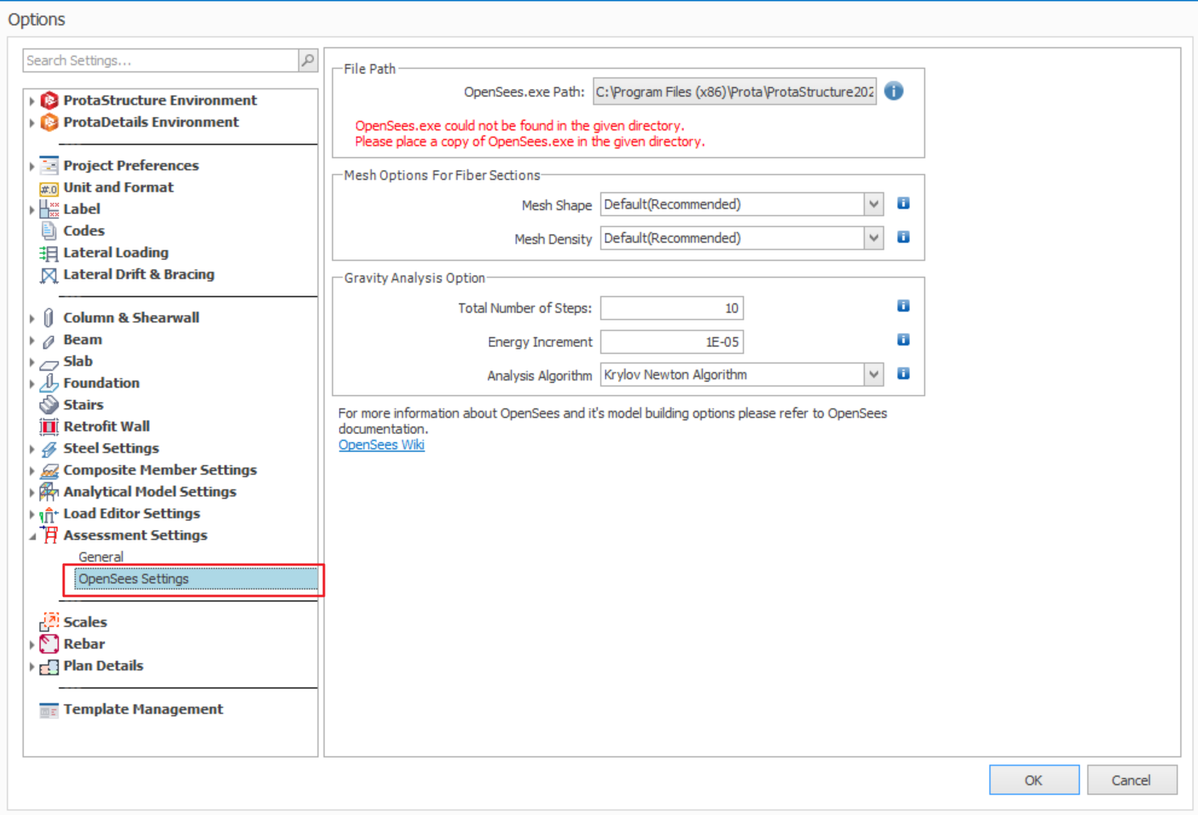Image resolution: width=1198 pixels, height=815 pixels.
Task: Click the Stairs icon in the settings tree
Action: (x=49, y=404)
